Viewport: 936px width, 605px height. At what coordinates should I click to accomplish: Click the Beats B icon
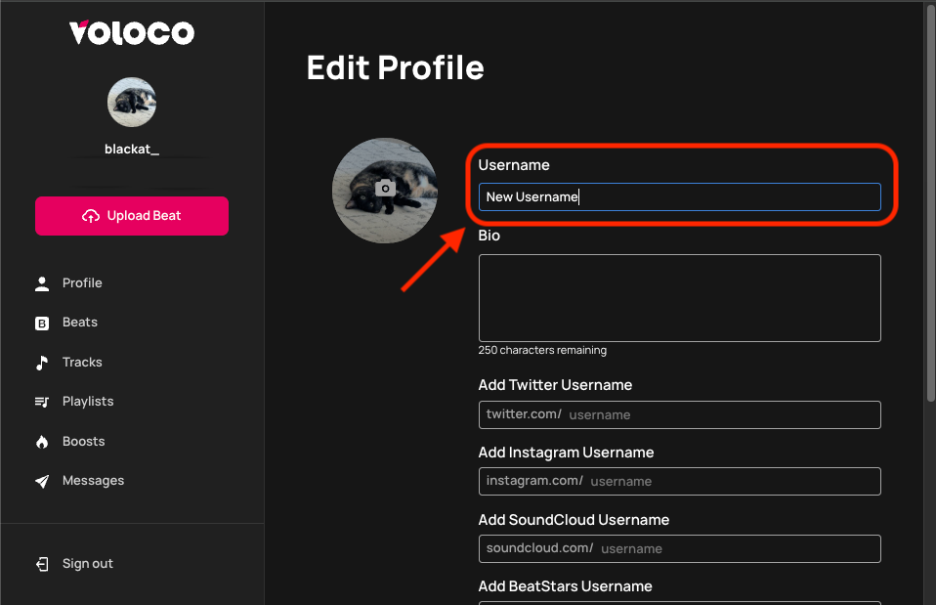42,324
